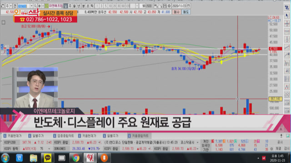Viewport: 291px width, 163px height.
Task: Click the 전 button in toolbar
Action: click(15, 6)
